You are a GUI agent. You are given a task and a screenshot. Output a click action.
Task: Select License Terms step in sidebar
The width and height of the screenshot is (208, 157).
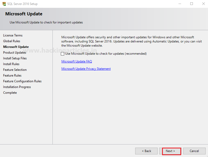click(13, 35)
